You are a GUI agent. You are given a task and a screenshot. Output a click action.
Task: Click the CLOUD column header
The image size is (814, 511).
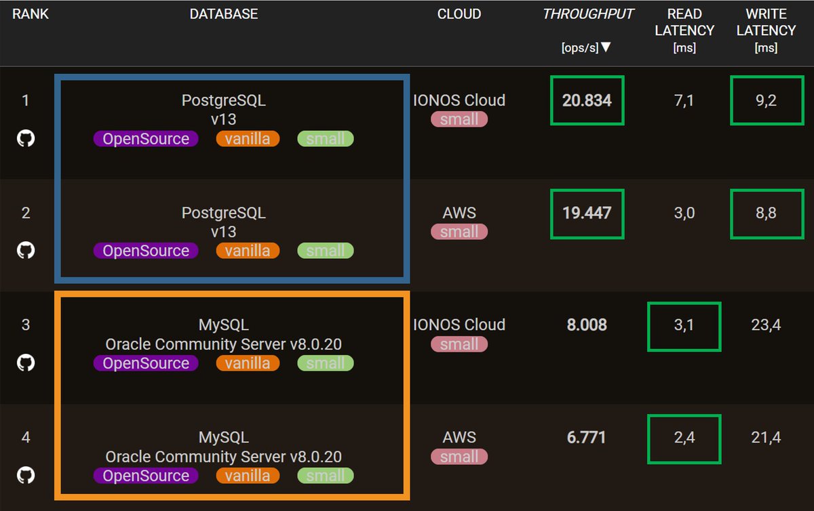point(459,14)
